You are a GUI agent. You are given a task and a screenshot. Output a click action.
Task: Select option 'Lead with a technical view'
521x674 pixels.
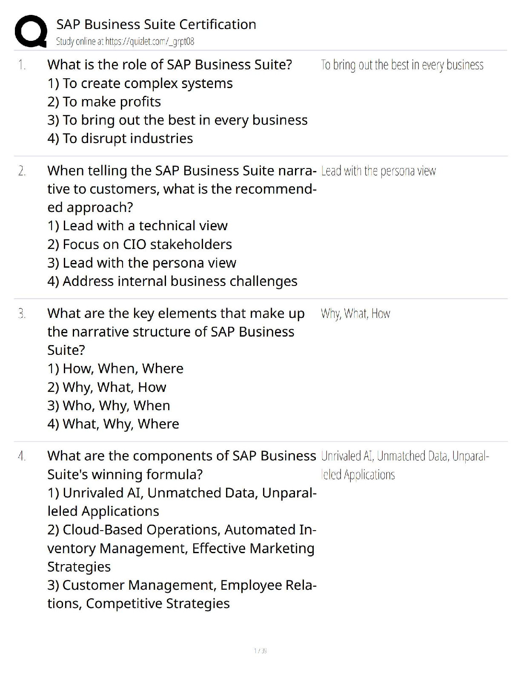(x=137, y=226)
